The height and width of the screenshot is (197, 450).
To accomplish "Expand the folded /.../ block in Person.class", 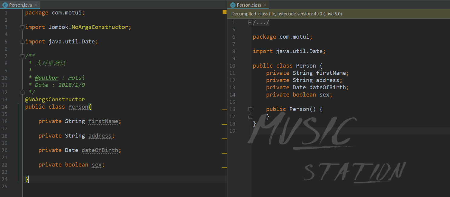I will coord(250,22).
